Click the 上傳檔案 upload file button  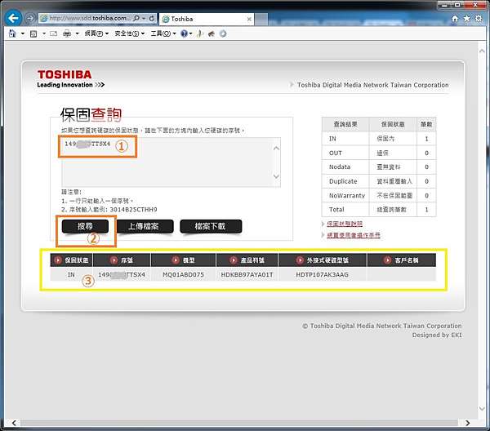point(144,226)
